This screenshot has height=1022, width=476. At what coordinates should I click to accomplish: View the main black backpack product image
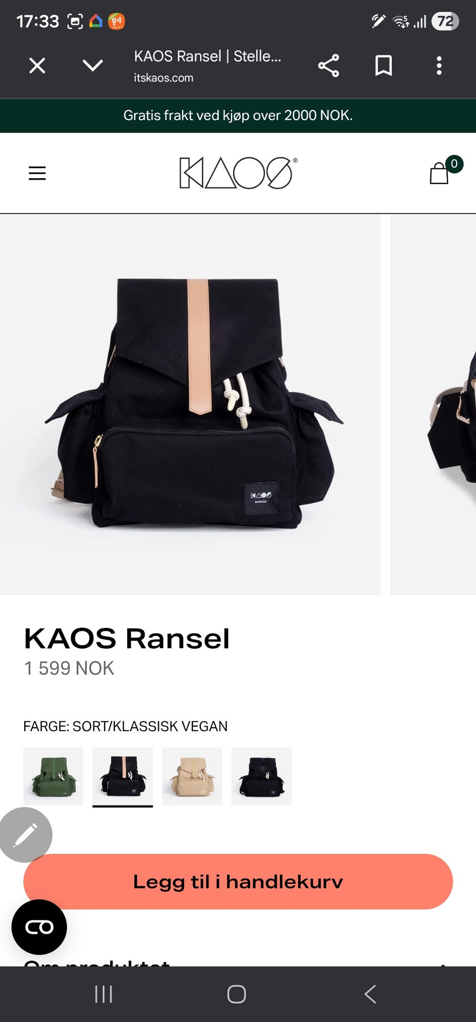point(190,405)
